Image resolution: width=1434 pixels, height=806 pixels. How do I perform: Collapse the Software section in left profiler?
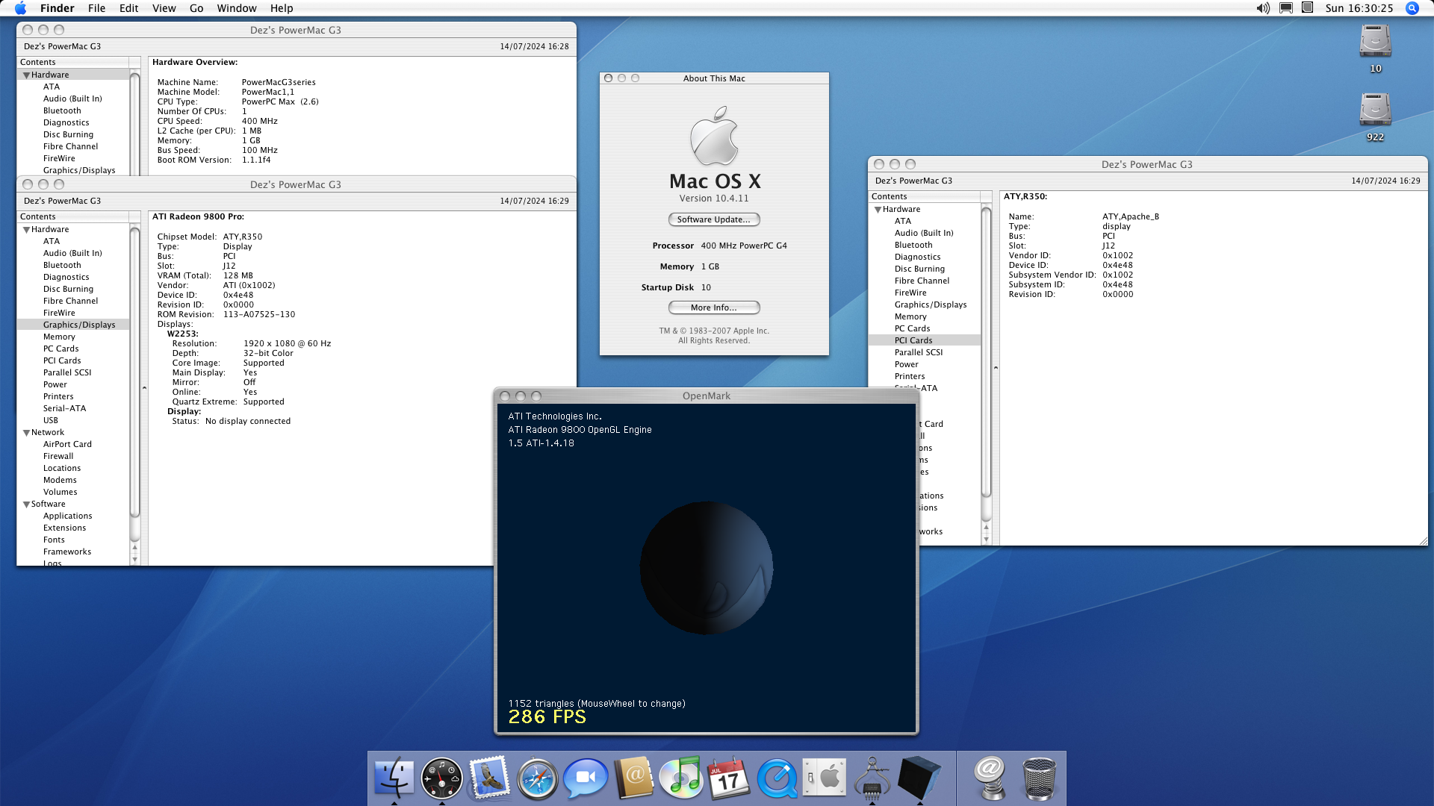pyautogui.click(x=27, y=504)
